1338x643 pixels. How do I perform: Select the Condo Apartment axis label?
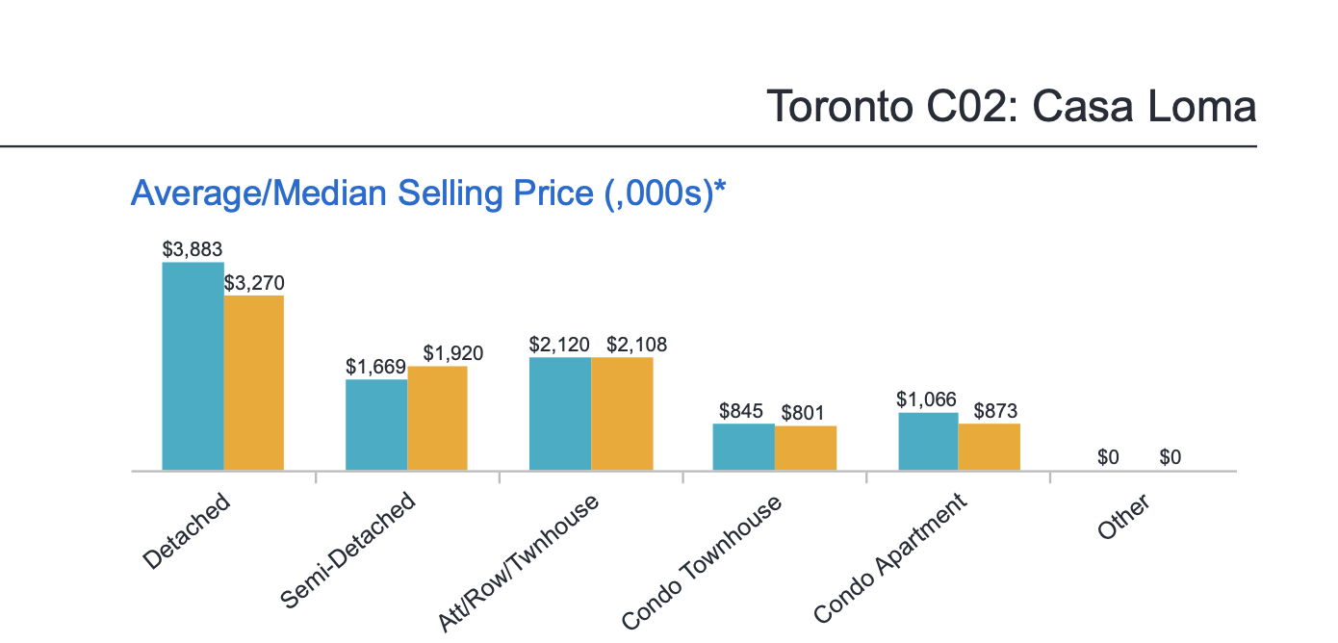[888, 560]
